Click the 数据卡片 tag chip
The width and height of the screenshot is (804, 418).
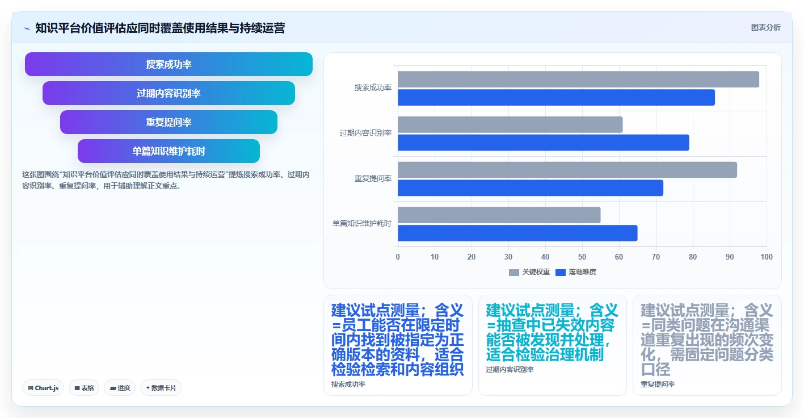point(161,388)
